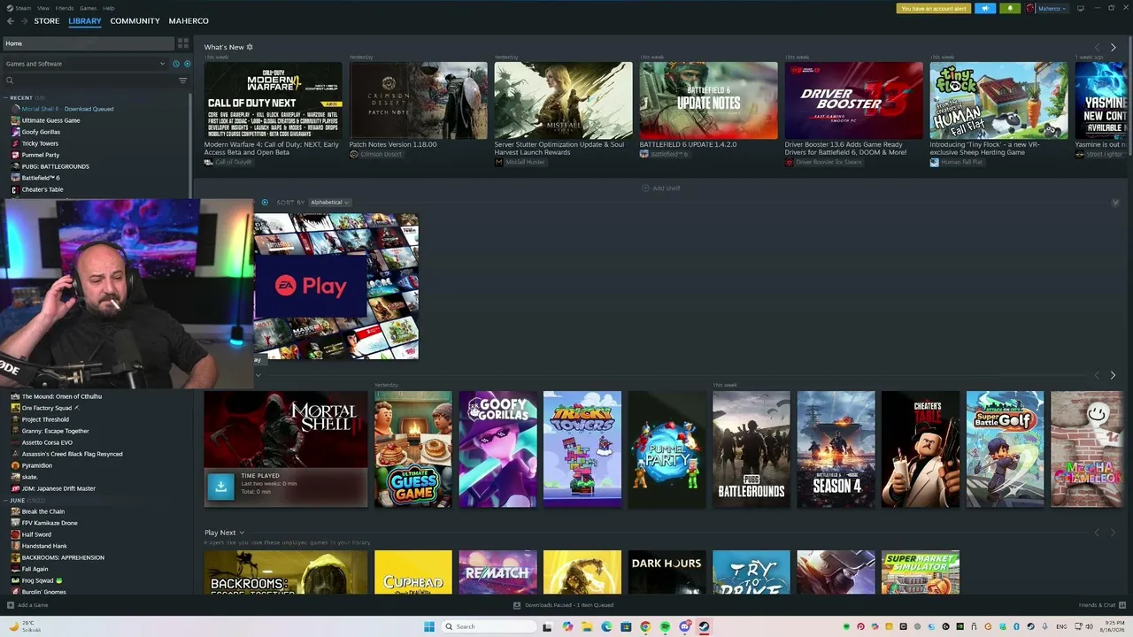
Task: Select Tricky Towers in the game list
Action: (40, 143)
